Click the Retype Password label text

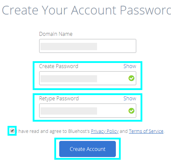pyautogui.click(x=59, y=99)
